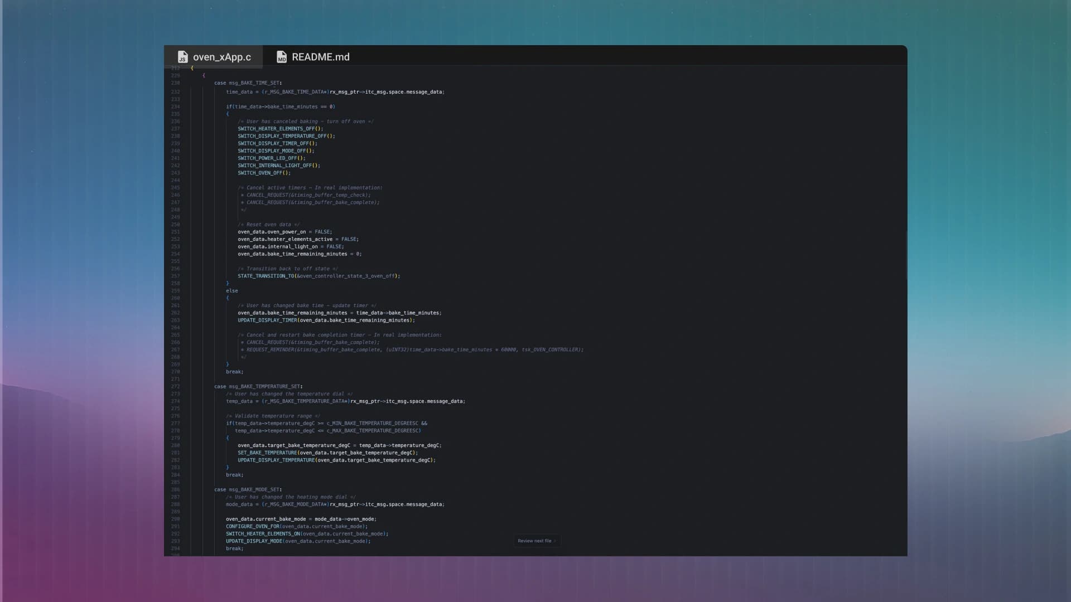Click the chevron on the Review next file button

click(554, 541)
